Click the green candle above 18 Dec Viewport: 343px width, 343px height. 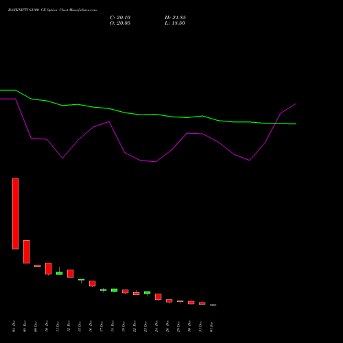pyautogui.click(x=115, y=290)
